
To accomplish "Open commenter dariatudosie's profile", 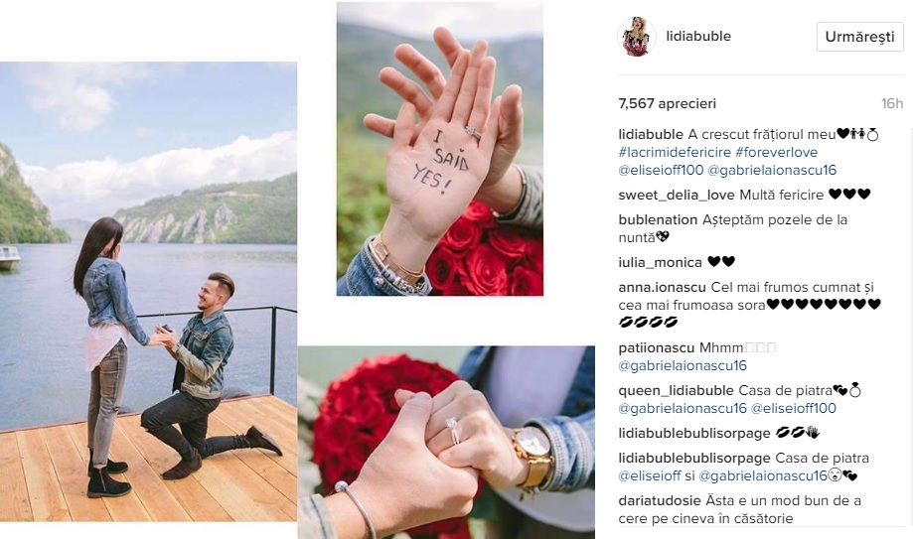I will coord(660,500).
